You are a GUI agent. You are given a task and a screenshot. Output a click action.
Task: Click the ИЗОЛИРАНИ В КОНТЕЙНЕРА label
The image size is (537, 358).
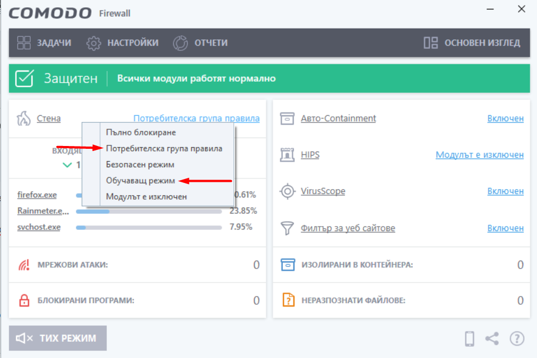click(357, 265)
